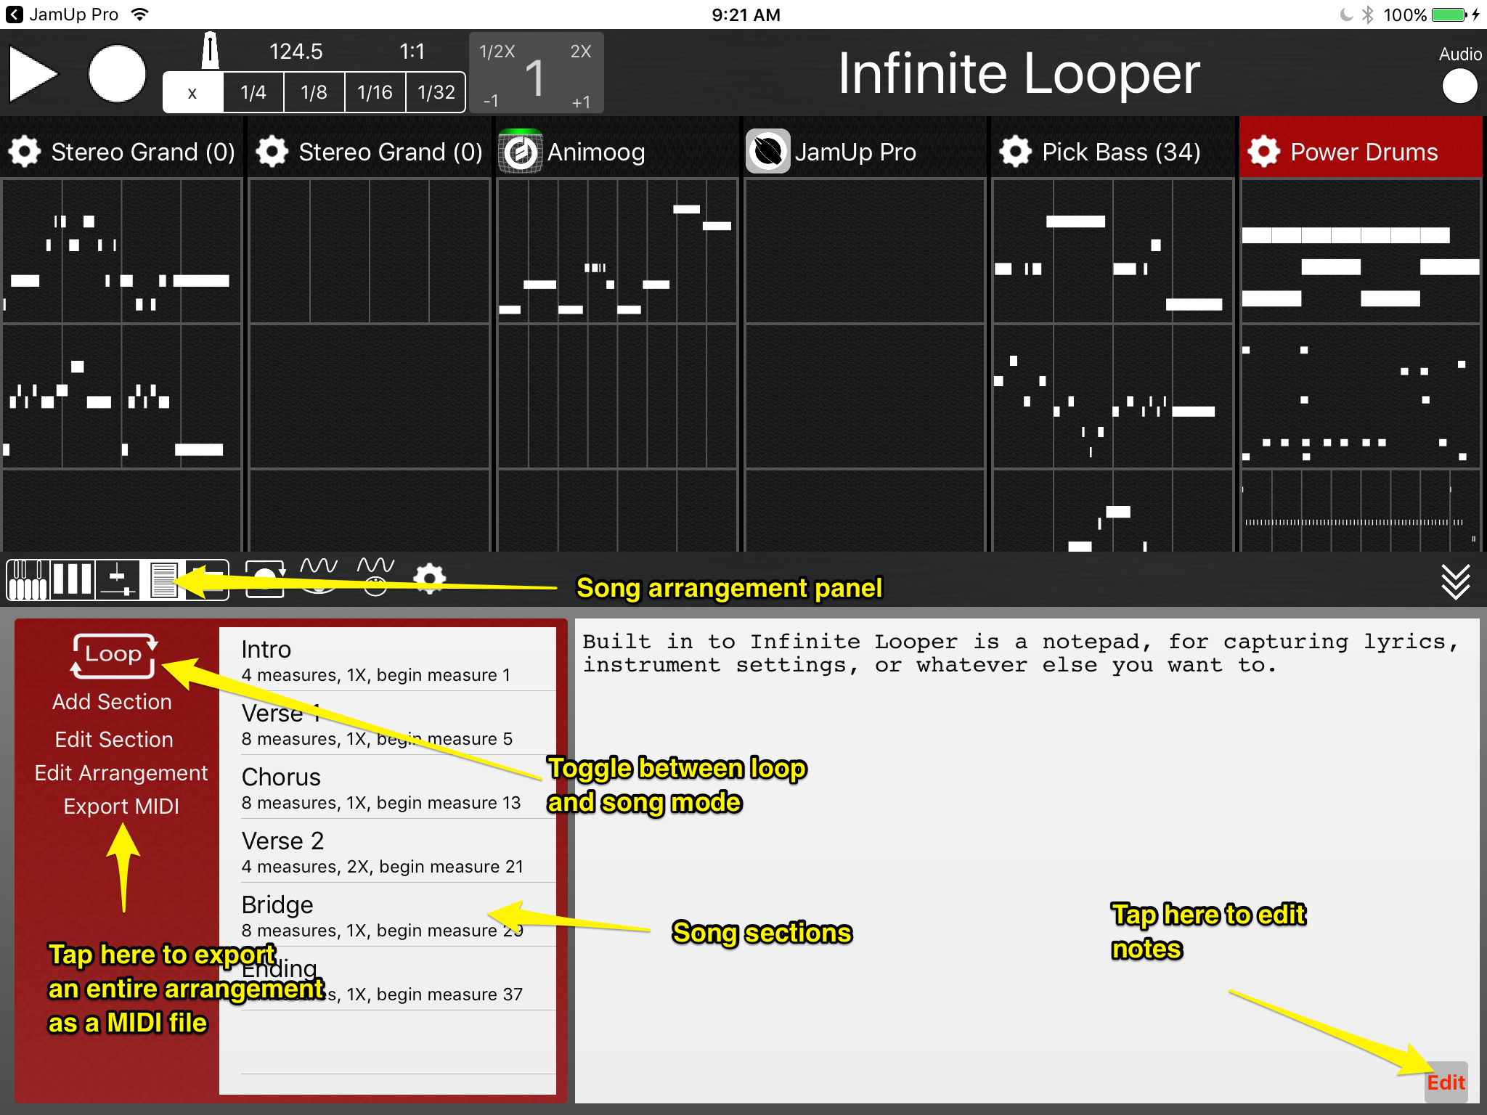1487x1115 pixels.
Task: Select Animoog top loop clip
Action: pyautogui.click(x=617, y=251)
